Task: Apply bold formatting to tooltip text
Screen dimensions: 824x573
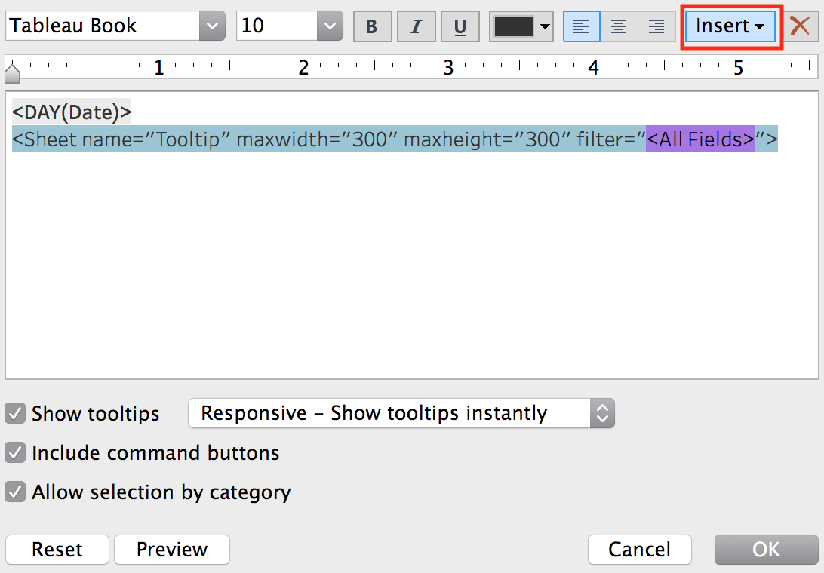Action: [x=372, y=26]
